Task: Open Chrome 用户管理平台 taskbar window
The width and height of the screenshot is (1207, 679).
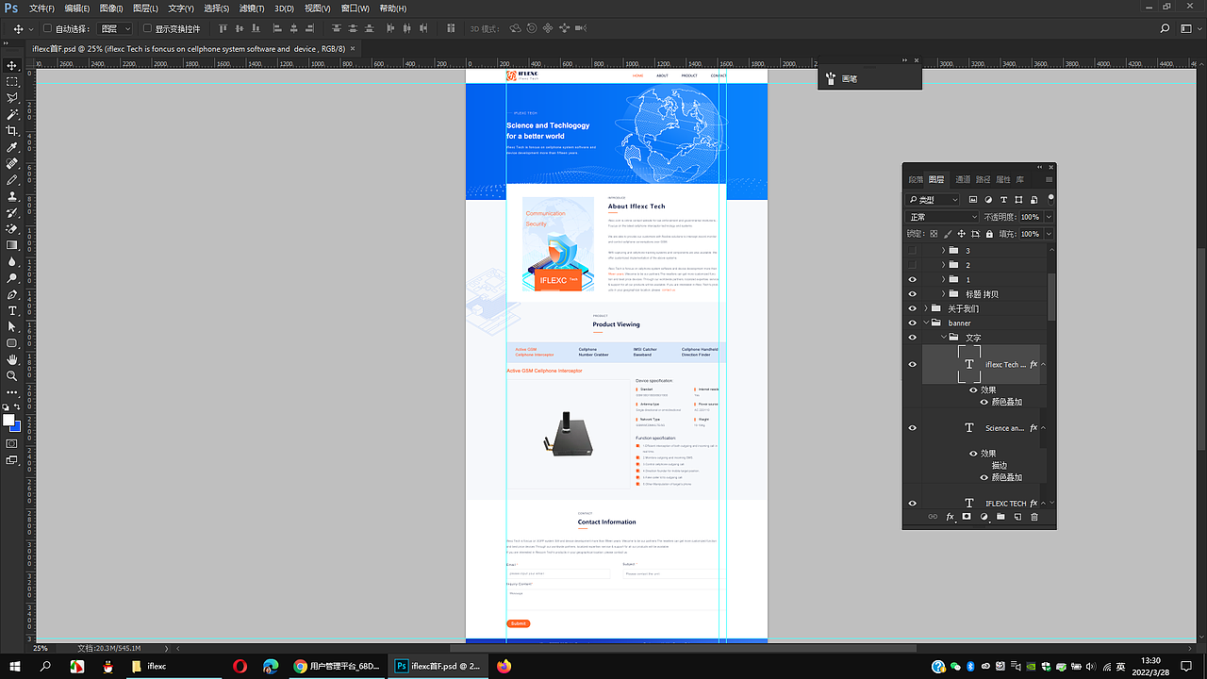Action: [x=337, y=666]
